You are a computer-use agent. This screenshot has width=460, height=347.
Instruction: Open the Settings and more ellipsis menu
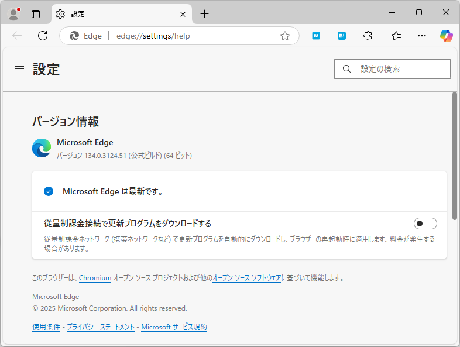[422, 36]
